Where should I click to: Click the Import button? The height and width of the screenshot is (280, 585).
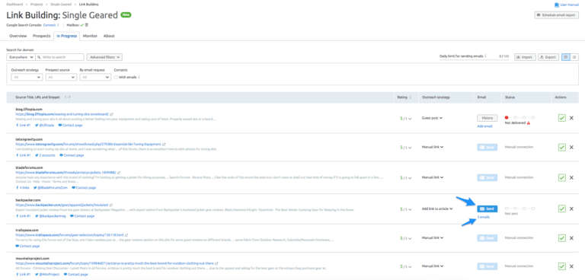pos(525,57)
